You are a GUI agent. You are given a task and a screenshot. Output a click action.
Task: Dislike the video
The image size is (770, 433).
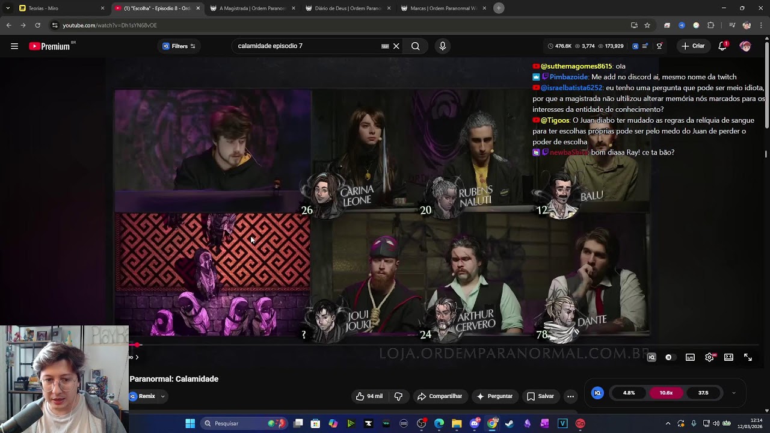tap(398, 396)
